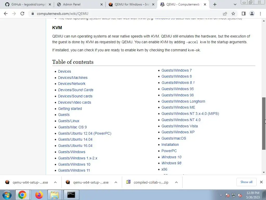The width and height of the screenshot is (266, 200).
Task: Show hidden system tray icons
Action: tap(221, 195)
